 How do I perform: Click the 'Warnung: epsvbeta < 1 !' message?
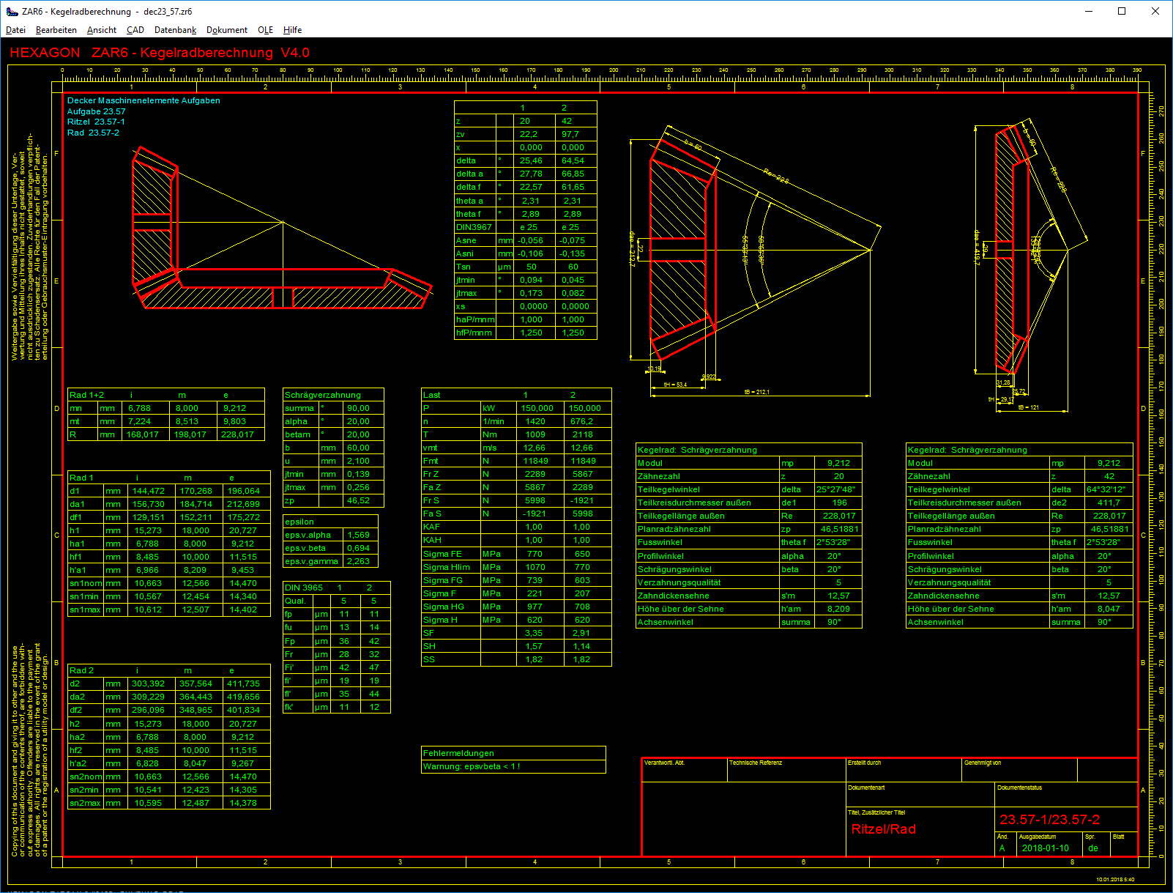(472, 766)
